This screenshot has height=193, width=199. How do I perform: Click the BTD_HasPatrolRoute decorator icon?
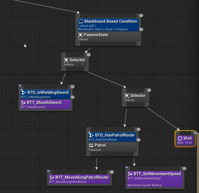pyautogui.click(x=91, y=135)
